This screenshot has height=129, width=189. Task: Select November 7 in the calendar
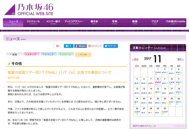(151, 82)
